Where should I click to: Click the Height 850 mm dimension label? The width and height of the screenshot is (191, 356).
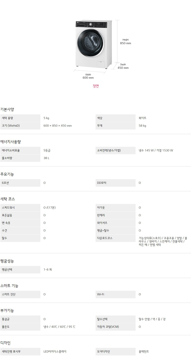[126, 41]
